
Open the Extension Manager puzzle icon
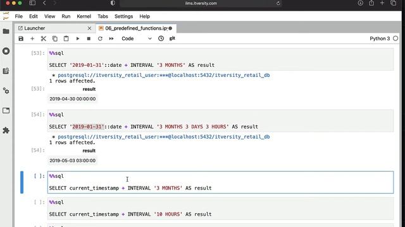point(6,131)
